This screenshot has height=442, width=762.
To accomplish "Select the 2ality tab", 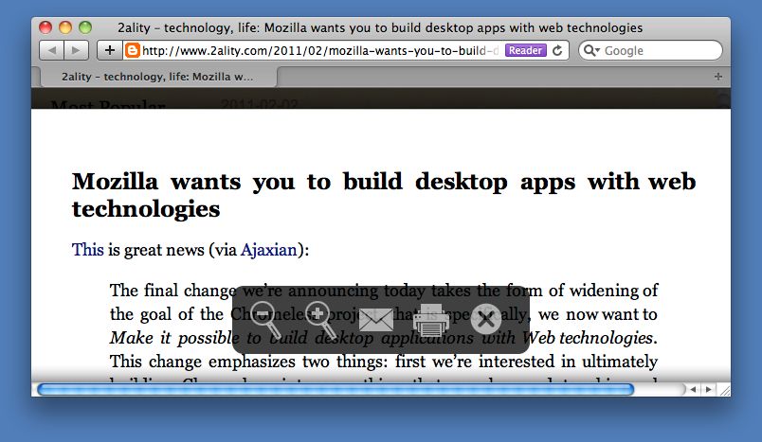I will [158, 77].
